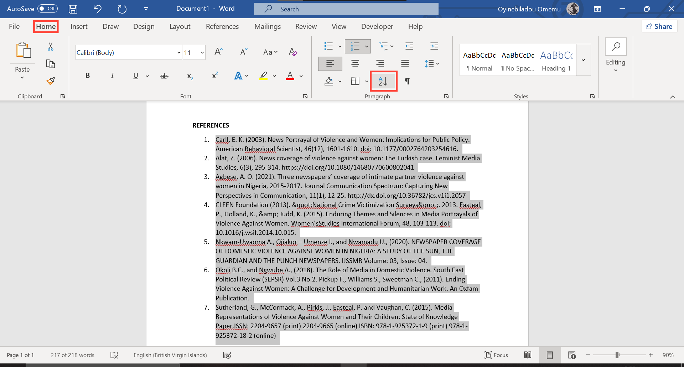684x367 pixels.
Task: Toggle bold formatting
Action: [x=88, y=76]
